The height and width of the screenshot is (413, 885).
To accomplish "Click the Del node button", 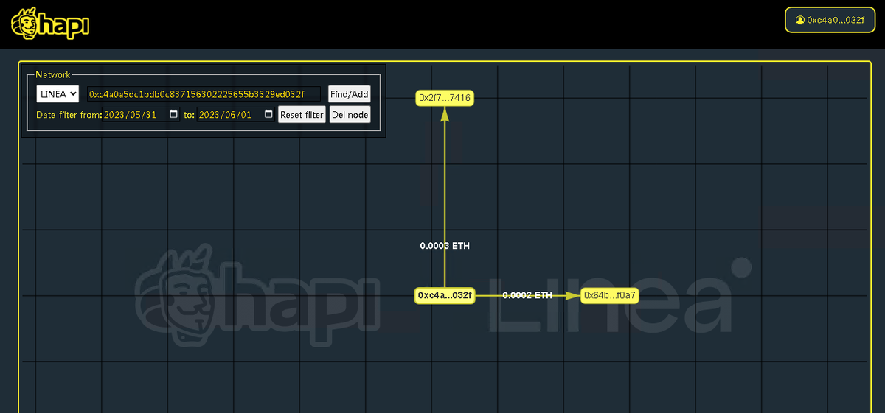I will (x=350, y=115).
